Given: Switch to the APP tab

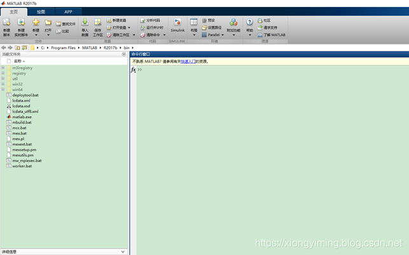Looking at the screenshot, I should pyautogui.click(x=68, y=11).
